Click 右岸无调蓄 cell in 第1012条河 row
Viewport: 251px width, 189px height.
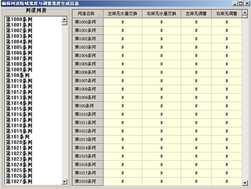point(226,131)
